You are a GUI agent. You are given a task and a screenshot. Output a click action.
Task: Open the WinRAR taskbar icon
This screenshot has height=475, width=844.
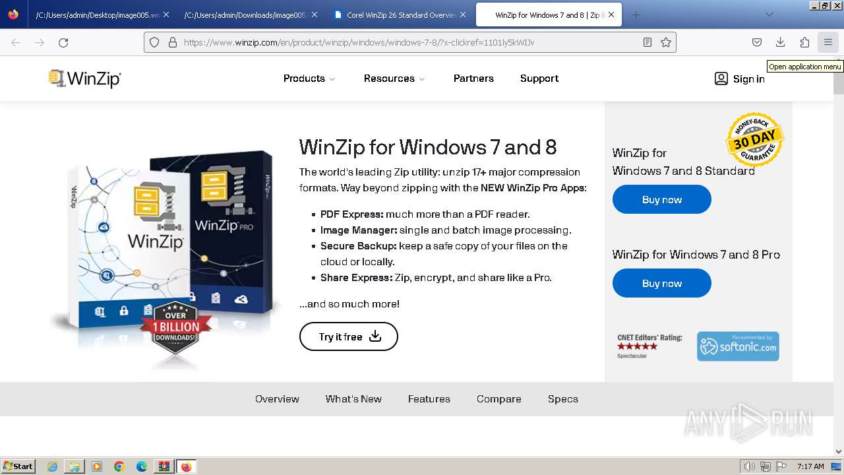click(164, 466)
